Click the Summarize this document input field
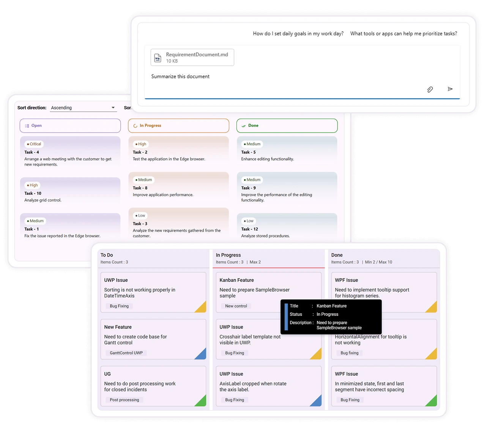Screen dimensions: 484x434 coord(302,76)
